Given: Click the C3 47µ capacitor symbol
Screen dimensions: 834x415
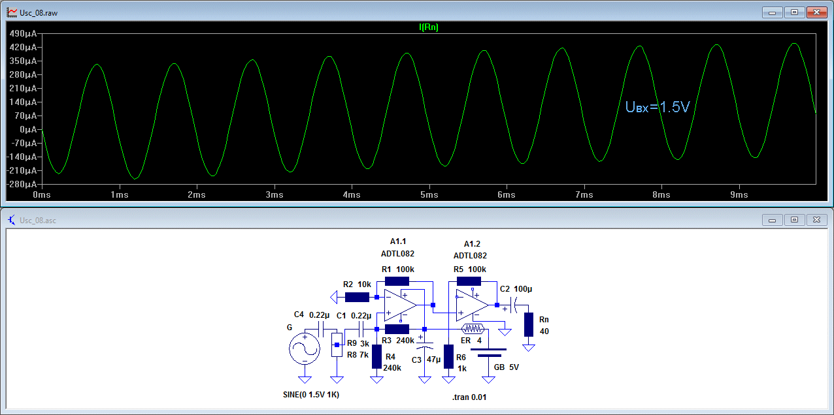Looking at the screenshot, I should coord(424,346).
